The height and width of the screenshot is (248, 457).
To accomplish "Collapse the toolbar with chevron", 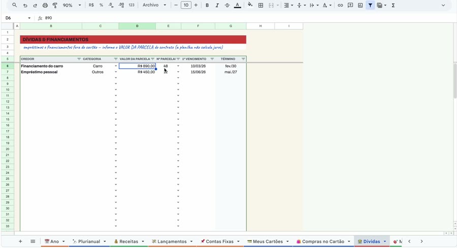I will [443, 5].
